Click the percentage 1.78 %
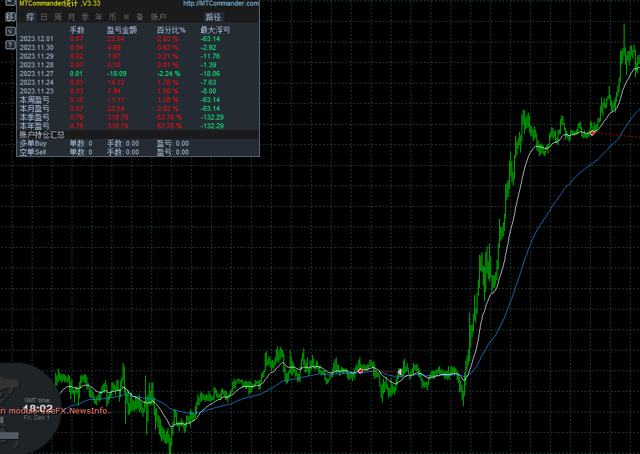This screenshot has height=454, width=640. (x=168, y=82)
